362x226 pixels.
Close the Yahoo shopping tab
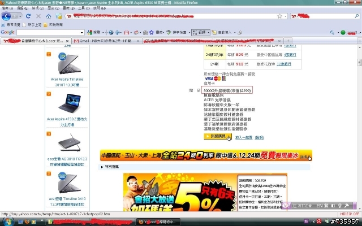coord(67,41)
